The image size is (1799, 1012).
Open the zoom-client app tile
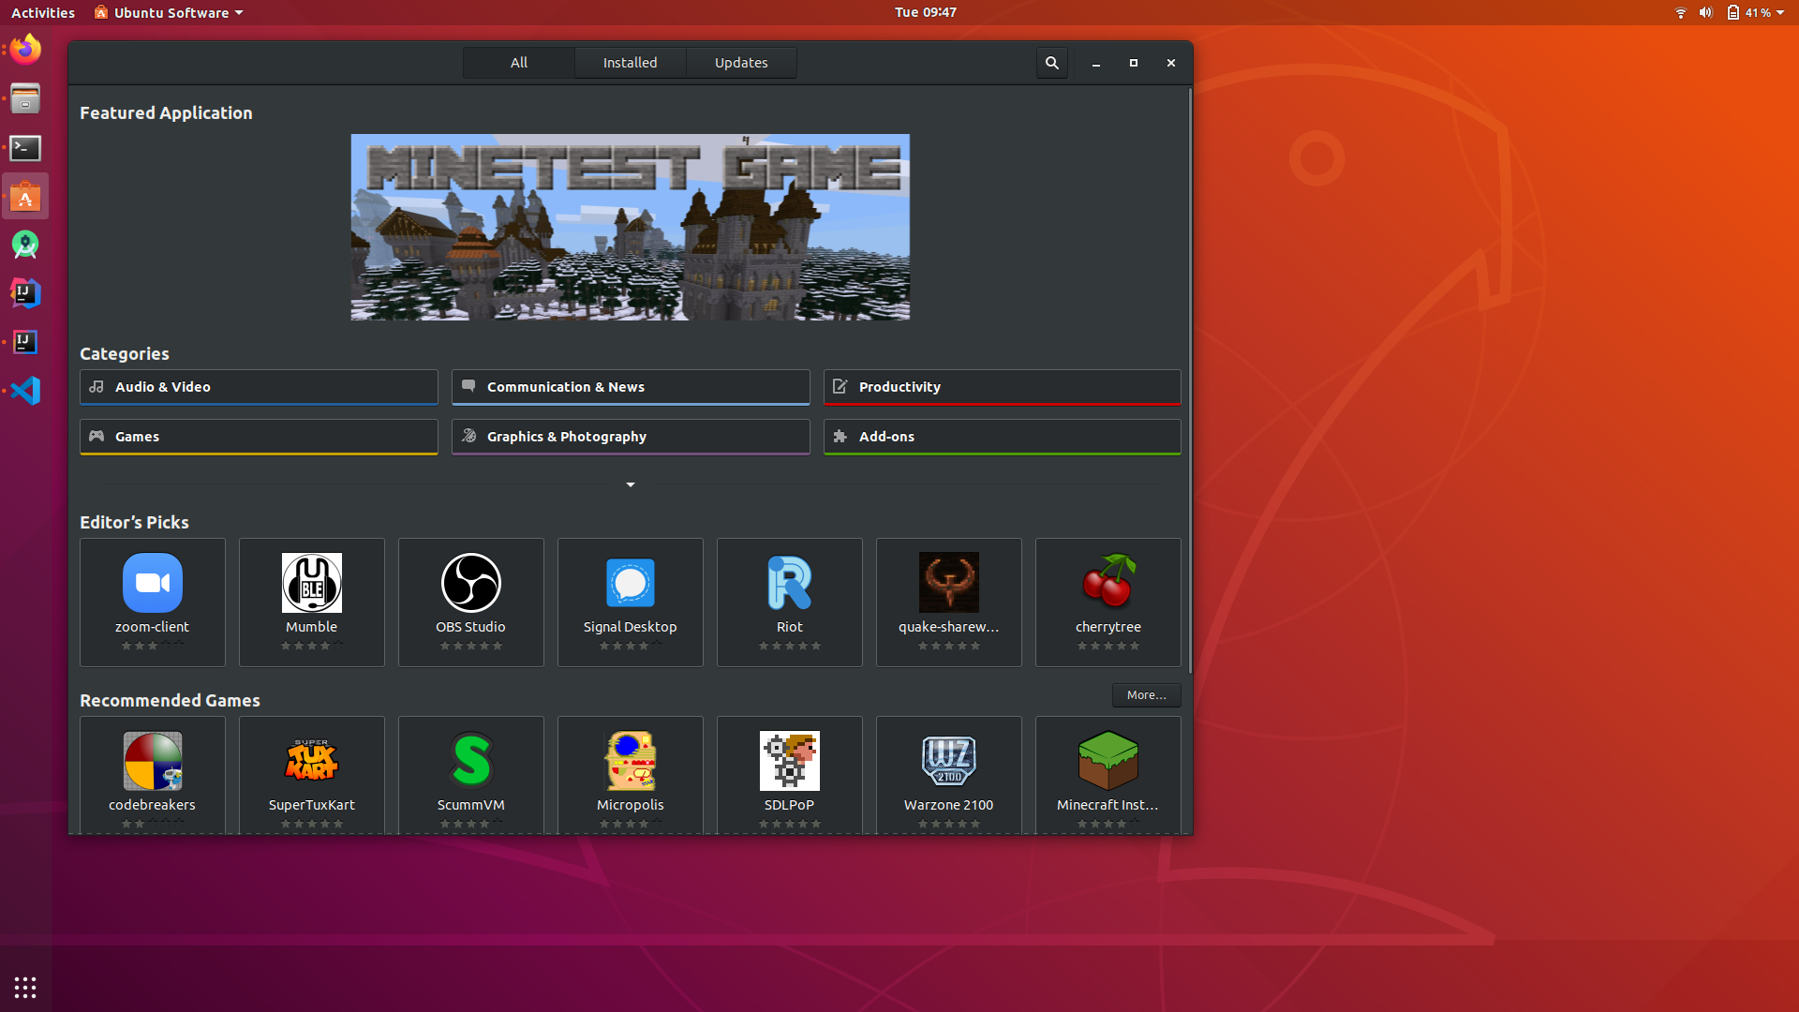point(152,602)
